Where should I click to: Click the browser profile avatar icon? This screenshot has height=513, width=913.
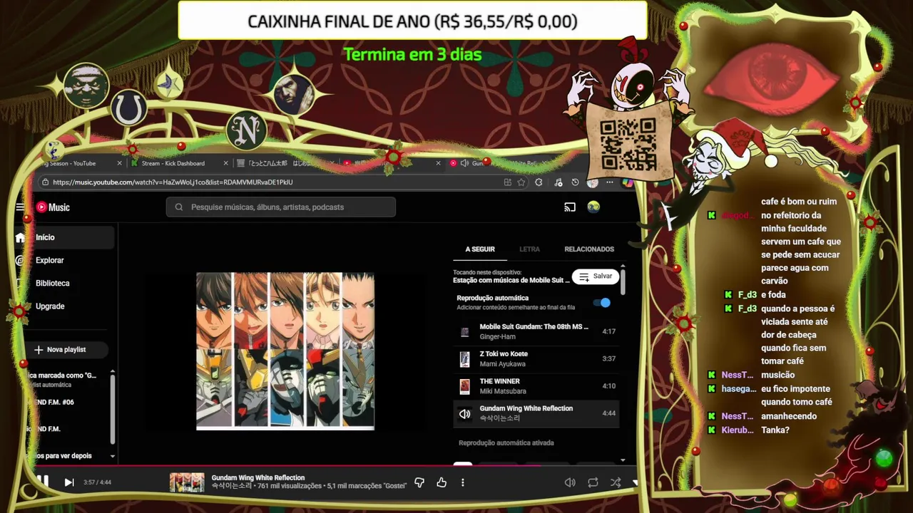point(592,182)
